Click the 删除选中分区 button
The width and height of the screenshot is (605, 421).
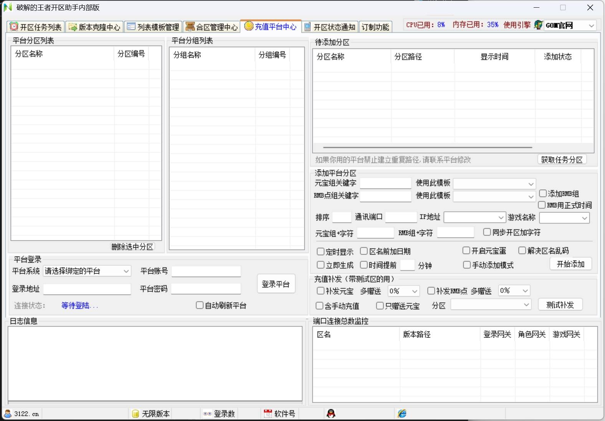(x=132, y=247)
